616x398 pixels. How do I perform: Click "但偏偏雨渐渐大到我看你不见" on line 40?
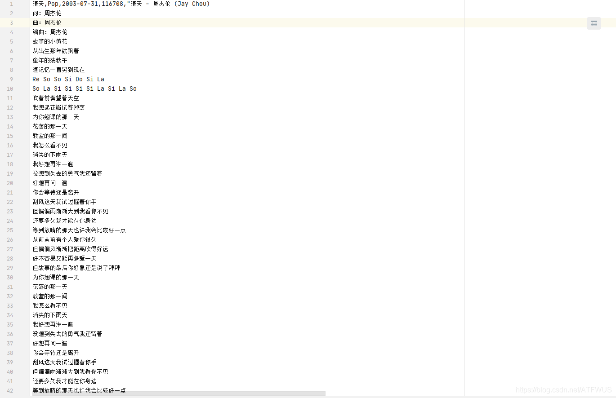pyautogui.click(x=70, y=371)
